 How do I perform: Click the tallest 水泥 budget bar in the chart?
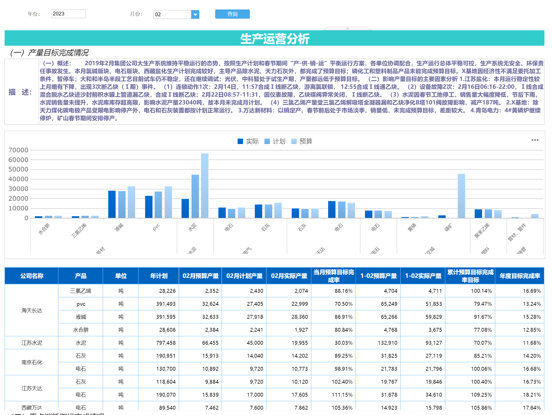[x=205, y=185]
